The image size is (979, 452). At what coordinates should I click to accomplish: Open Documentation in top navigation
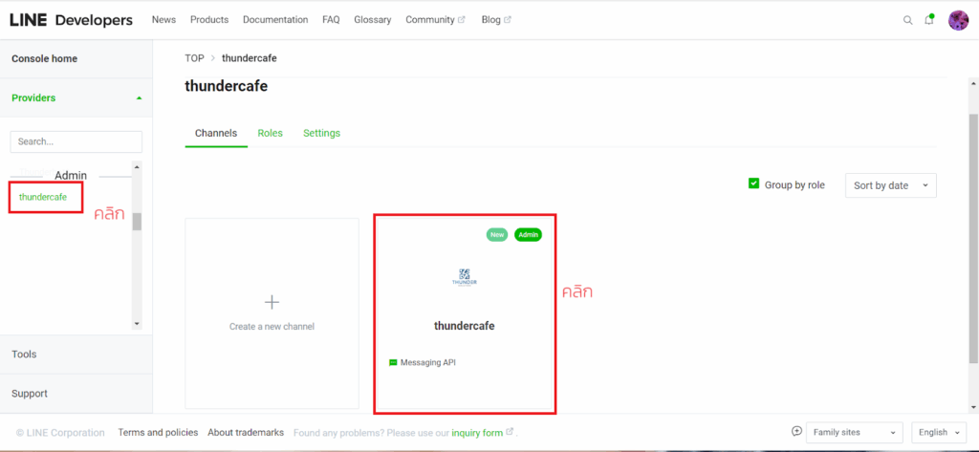click(275, 20)
